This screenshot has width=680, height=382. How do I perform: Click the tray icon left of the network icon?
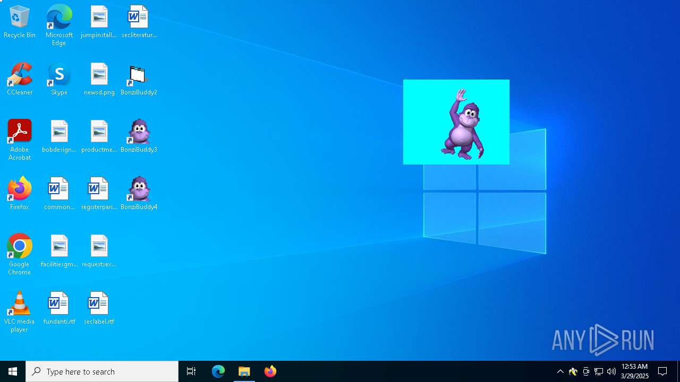point(586,371)
